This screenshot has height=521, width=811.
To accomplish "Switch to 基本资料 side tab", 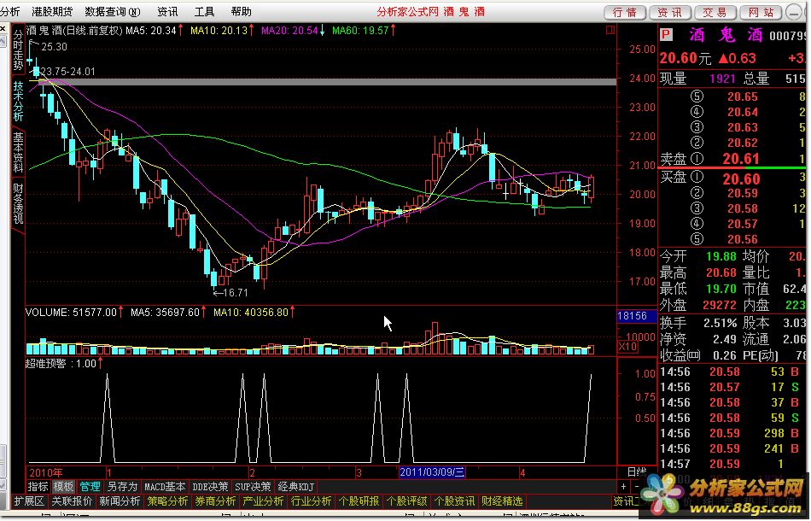I will (18, 152).
